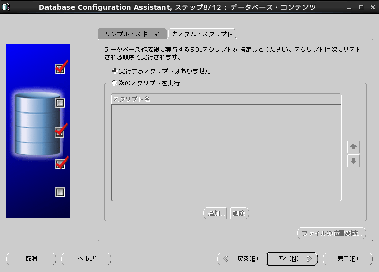The image size is (379, 272).
Task: Open the カスタム・スクリプト tab
Action: tap(202, 34)
